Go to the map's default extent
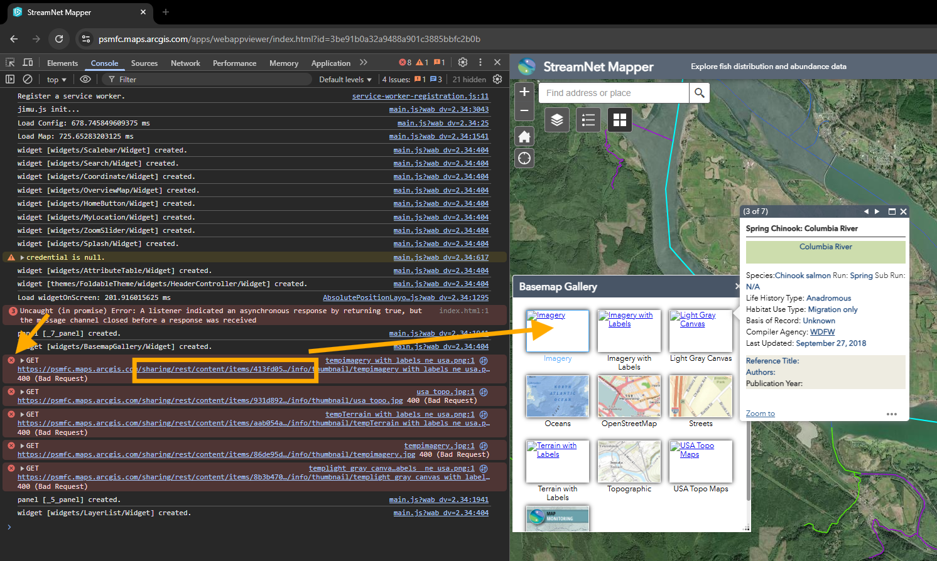The image size is (937, 561). [x=524, y=136]
